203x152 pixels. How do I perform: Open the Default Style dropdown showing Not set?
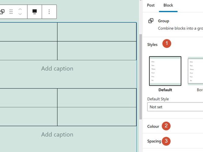pyautogui.click(x=175, y=107)
